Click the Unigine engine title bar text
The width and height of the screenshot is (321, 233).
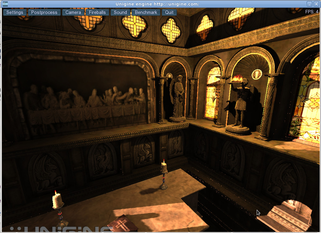coord(157,4)
